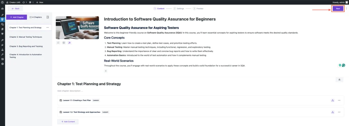Switch to the Settings step

coord(179,8)
